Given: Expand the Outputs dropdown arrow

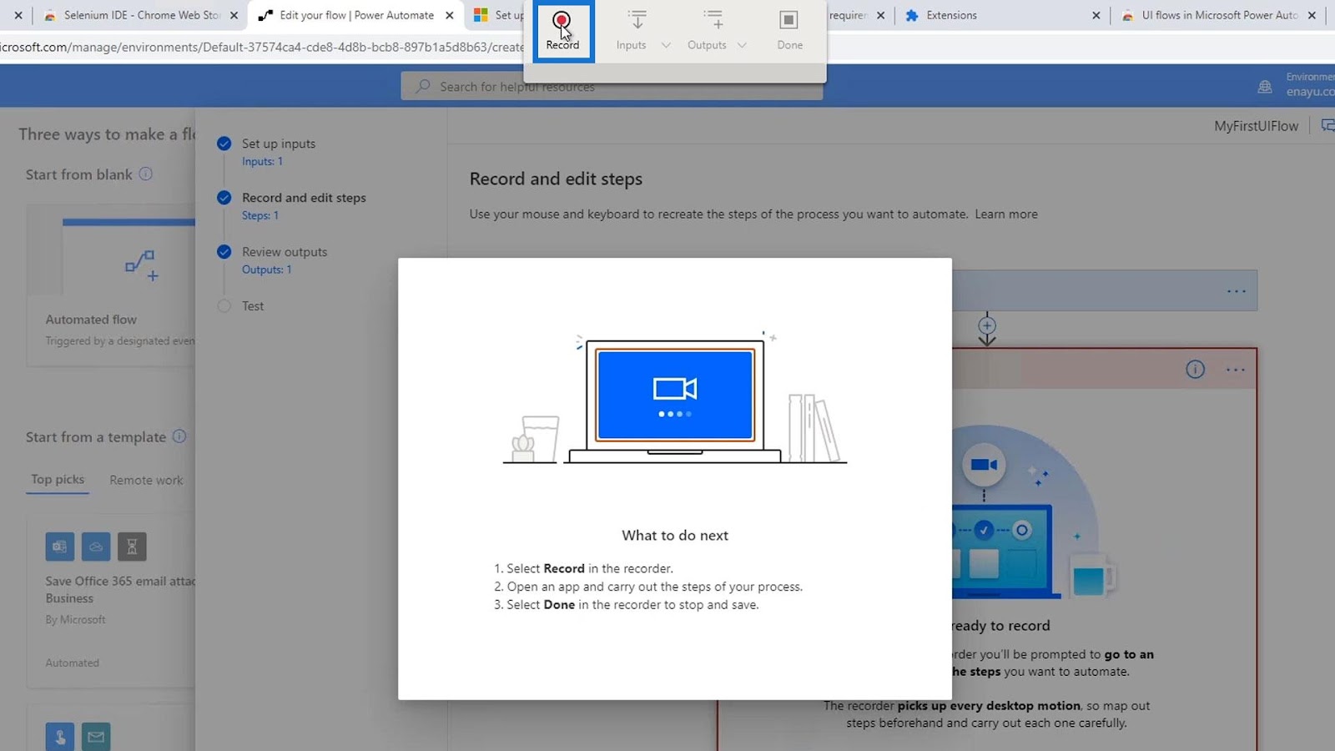Looking at the screenshot, I should point(742,45).
